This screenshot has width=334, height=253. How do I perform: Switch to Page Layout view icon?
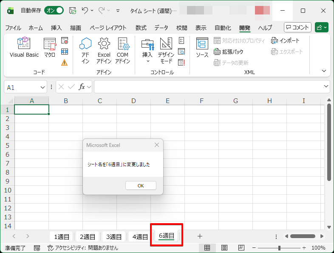pos(224,247)
